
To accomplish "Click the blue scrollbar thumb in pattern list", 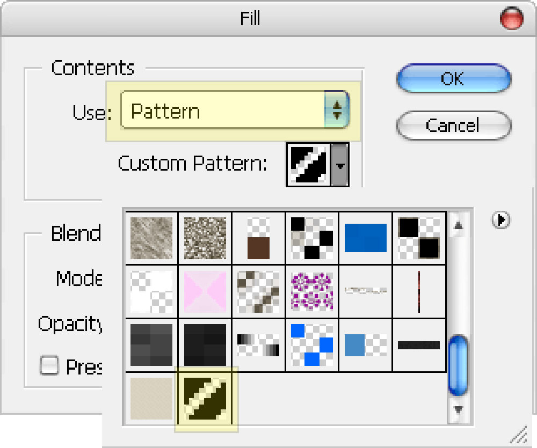I will pyautogui.click(x=458, y=365).
